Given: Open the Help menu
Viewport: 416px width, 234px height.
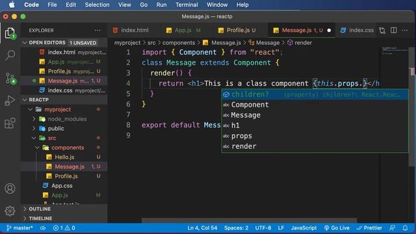Looking at the screenshot, I should pyautogui.click(x=242, y=5).
